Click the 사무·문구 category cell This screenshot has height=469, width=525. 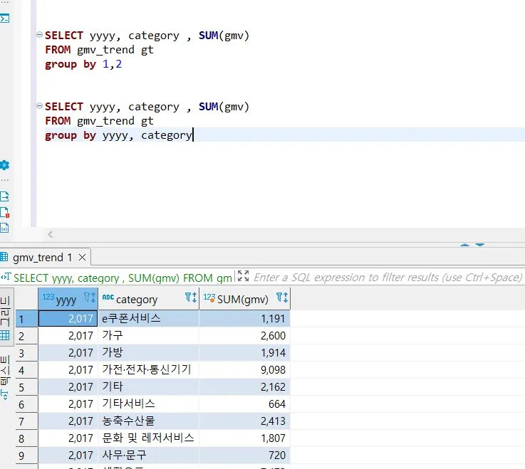click(149, 455)
